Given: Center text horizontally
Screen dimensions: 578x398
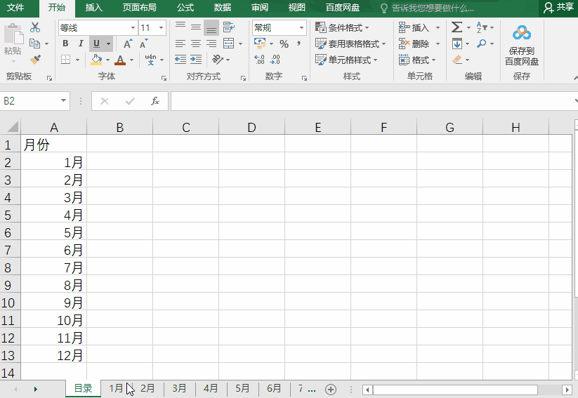Looking at the screenshot, I should tap(196, 44).
